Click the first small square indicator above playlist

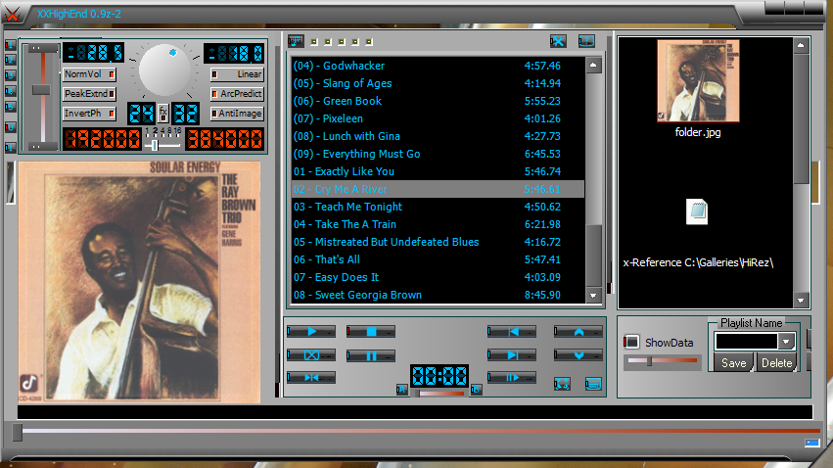tap(314, 42)
